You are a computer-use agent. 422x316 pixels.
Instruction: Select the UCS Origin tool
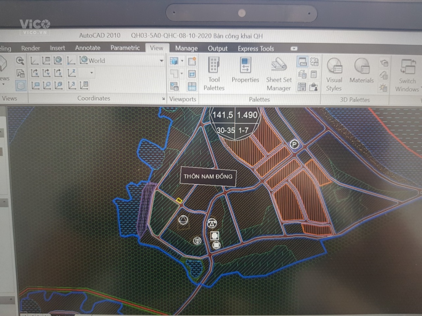click(71, 61)
